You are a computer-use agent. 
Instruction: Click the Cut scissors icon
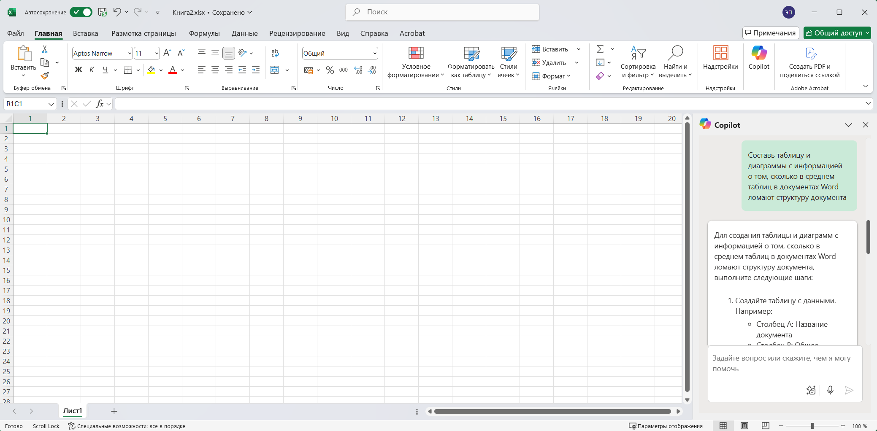(45, 50)
